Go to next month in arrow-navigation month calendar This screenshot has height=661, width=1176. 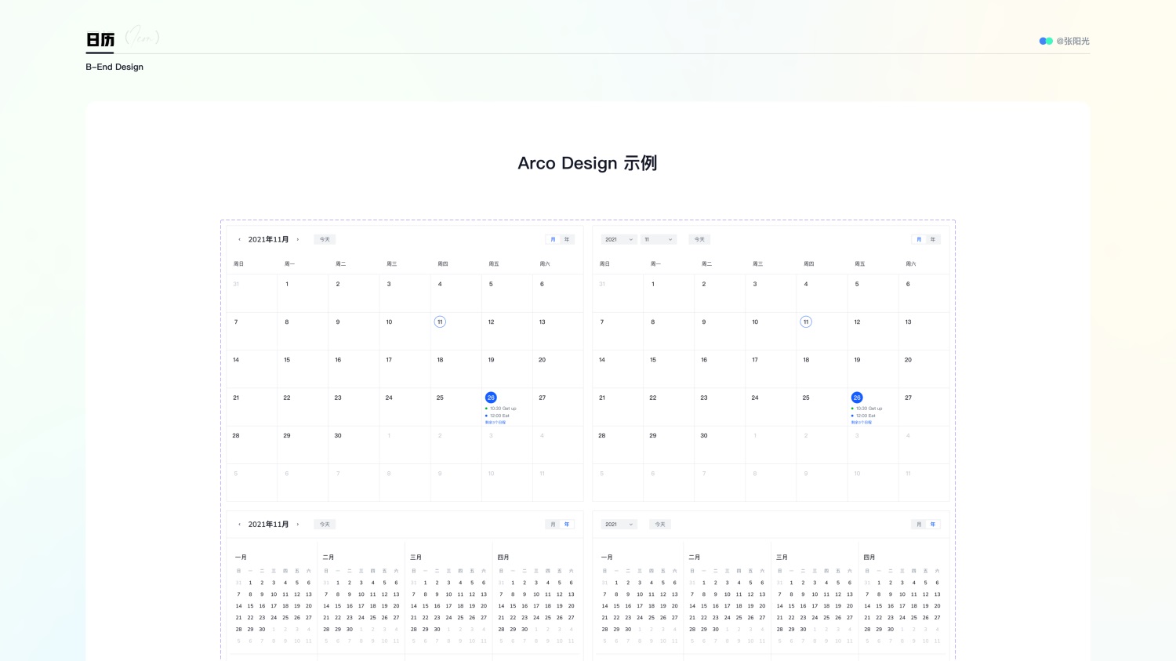298,239
